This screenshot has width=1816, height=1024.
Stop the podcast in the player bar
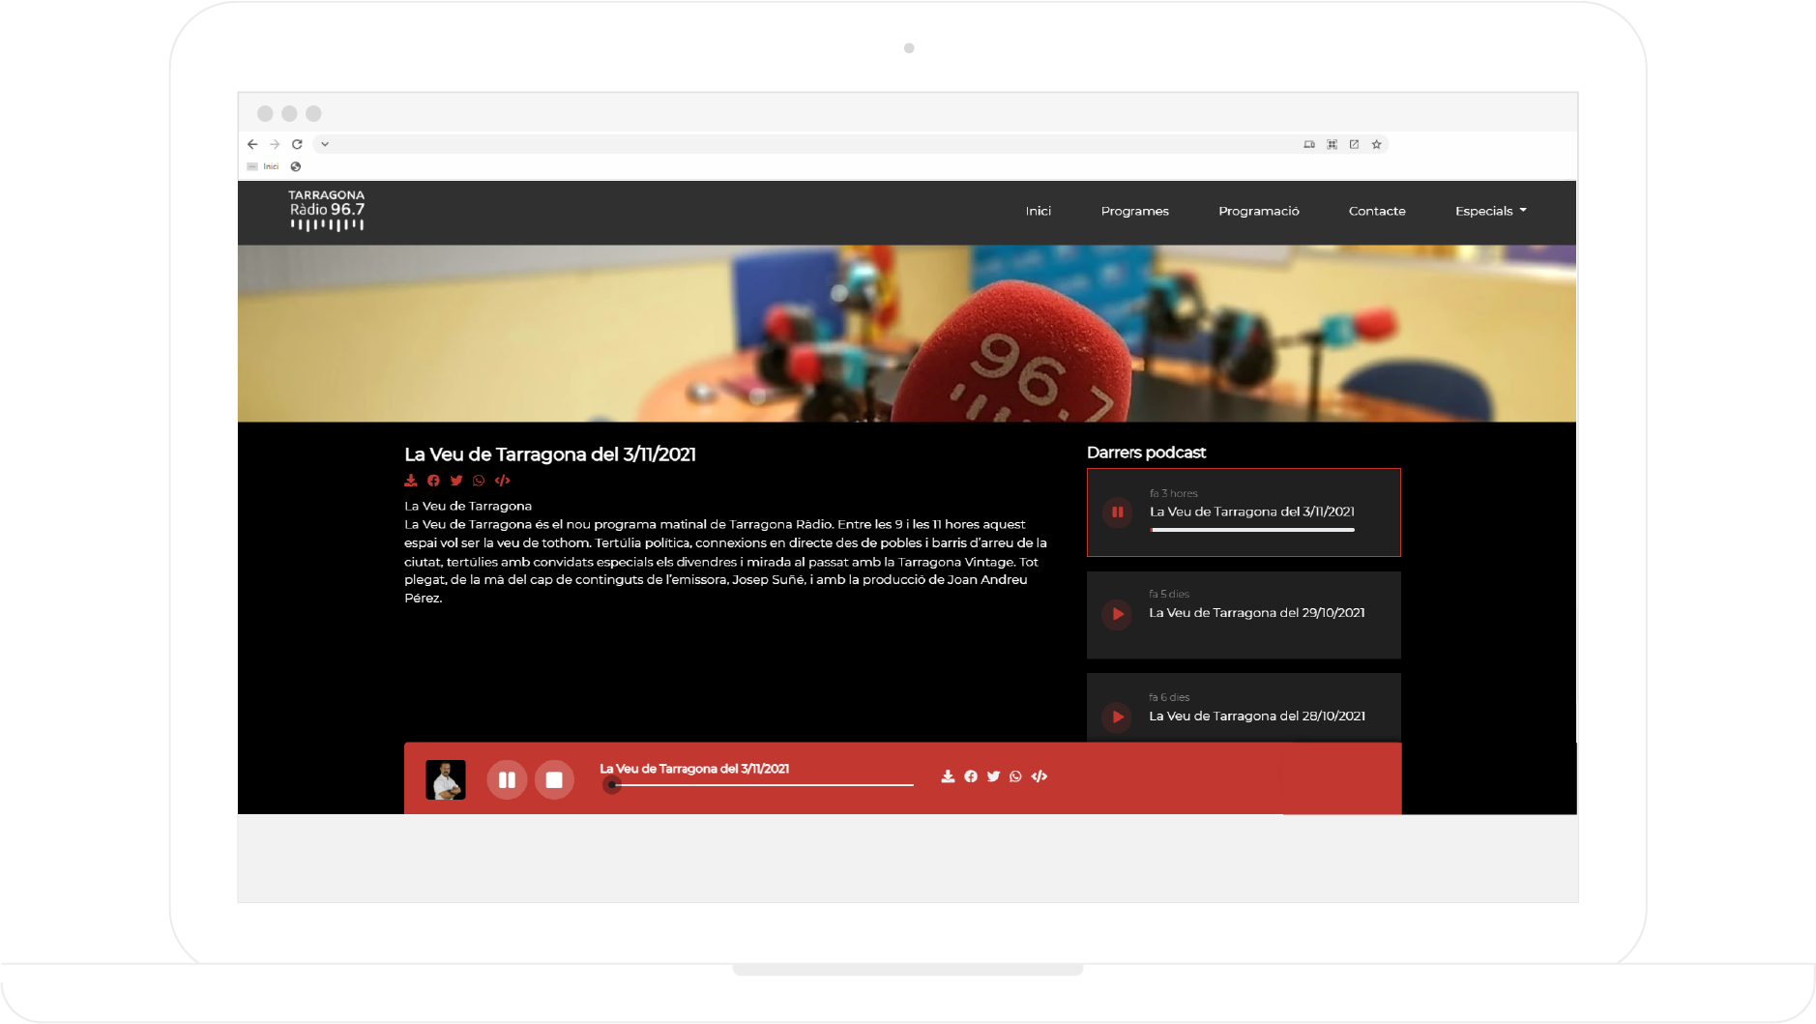[x=554, y=779]
